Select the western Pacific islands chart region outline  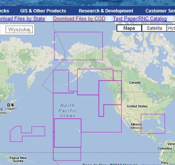click(x=28, y=134)
